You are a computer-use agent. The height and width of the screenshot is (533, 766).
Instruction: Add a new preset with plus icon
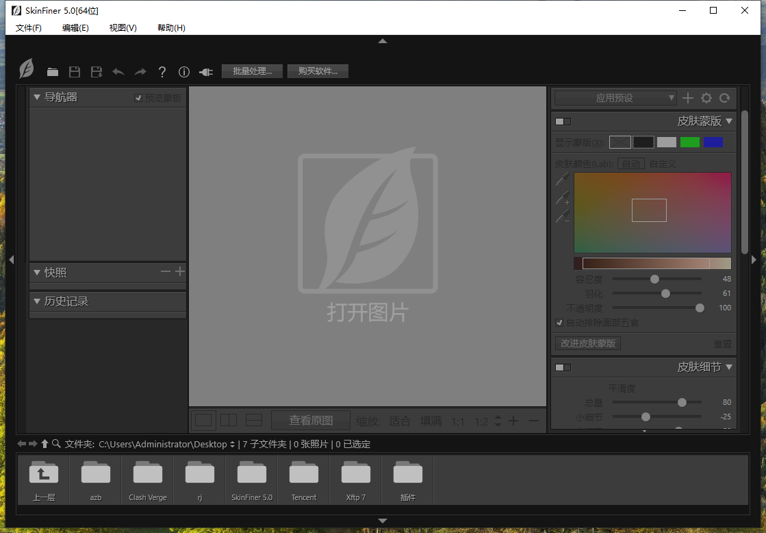(688, 98)
